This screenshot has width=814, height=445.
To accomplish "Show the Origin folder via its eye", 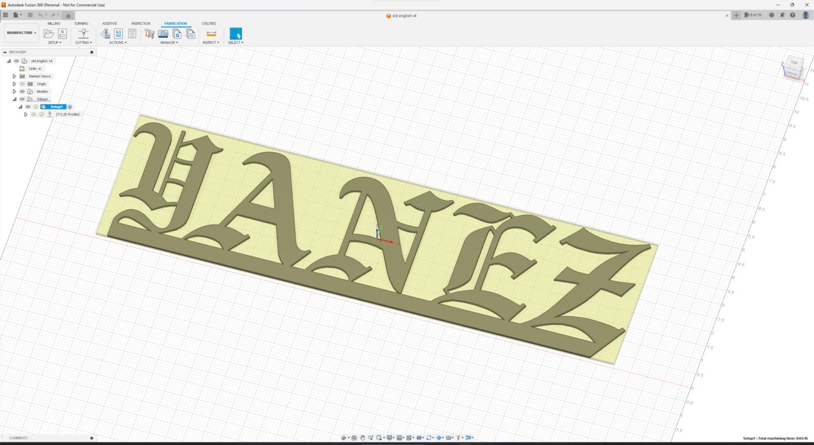I will click(22, 84).
